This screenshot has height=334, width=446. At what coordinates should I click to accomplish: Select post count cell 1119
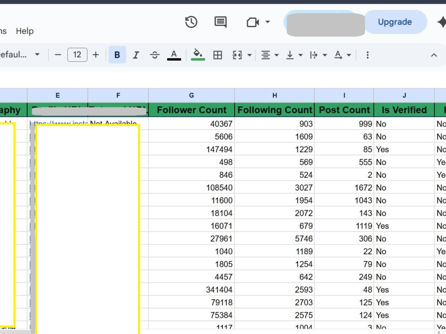(344, 226)
